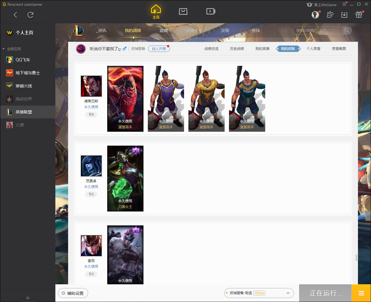371x302 pixels.
Task: Open the store bag icon
Action: point(183,11)
